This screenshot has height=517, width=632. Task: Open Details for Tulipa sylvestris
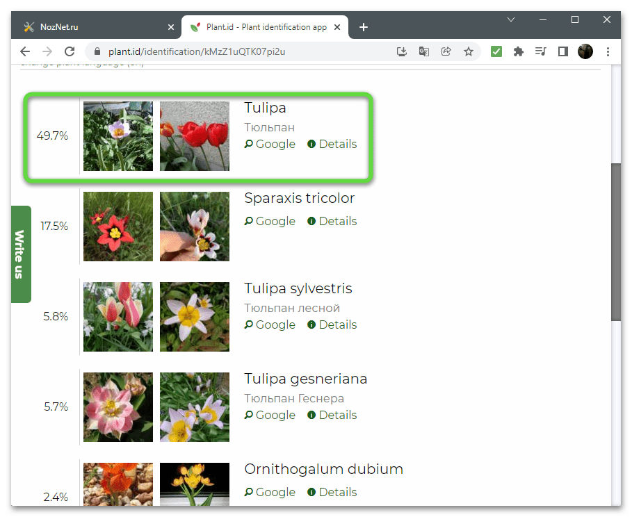[332, 325]
